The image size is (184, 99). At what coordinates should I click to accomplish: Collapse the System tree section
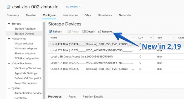(x=9, y=88)
